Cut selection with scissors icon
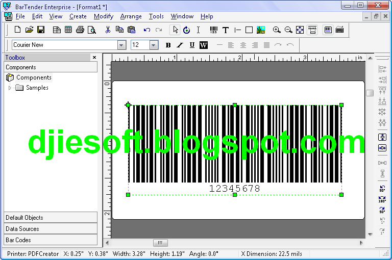Screen dimensions: 392x260 [x=108, y=30]
